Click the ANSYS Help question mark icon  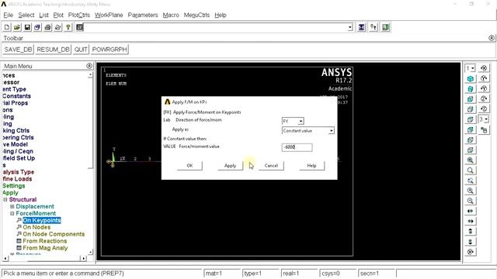tap(68, 27)
